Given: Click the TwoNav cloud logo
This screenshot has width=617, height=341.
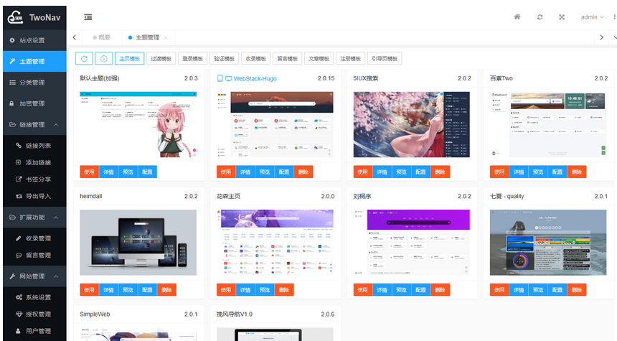Looking at the screenshot, I should [x=15, y=17].
